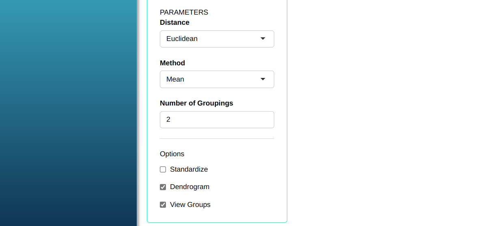Viewport: 497px width, 226px height.
Task: Click the selected Euclidean value text
Action: pyautogui.click(x=182, y=39)
